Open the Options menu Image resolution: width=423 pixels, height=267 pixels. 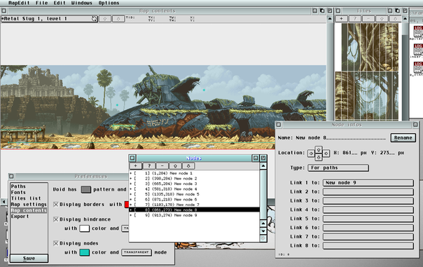coord(109,3)
